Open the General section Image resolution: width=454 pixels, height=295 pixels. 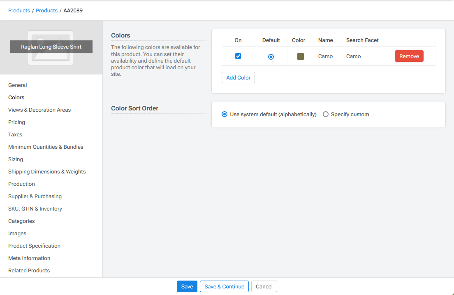(18, 85)
